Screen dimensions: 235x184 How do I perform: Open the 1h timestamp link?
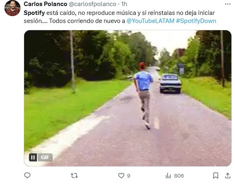(x=124, y=4)
